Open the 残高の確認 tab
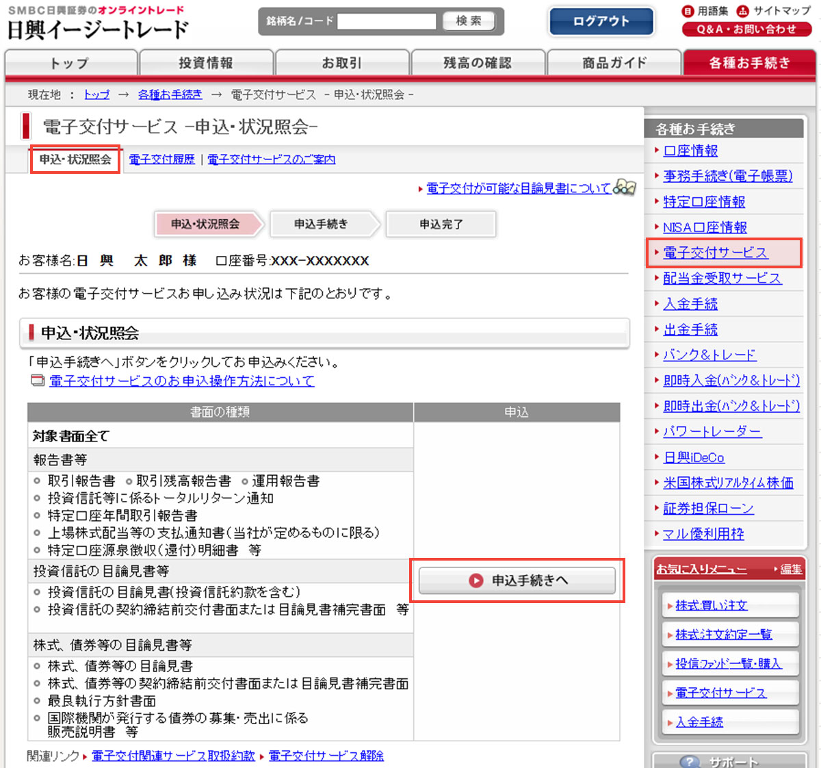 click(x=477, y=63)
